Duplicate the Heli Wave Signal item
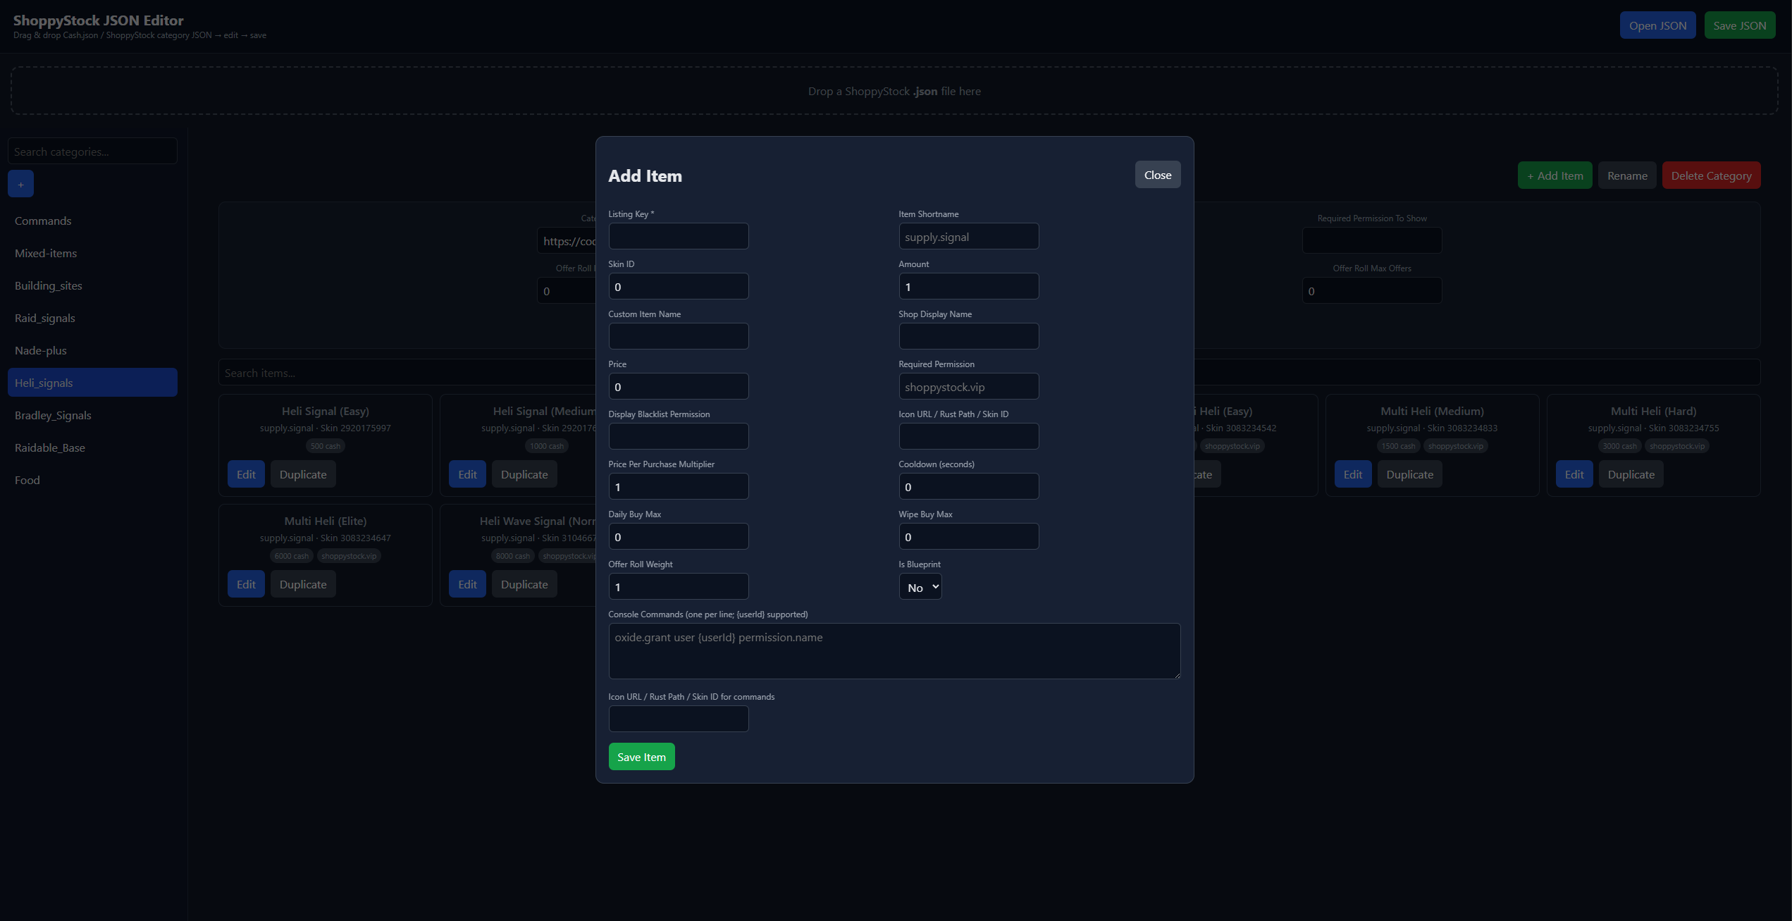The height and width of the screenshot is (921, 1792). tap(524, 584)
